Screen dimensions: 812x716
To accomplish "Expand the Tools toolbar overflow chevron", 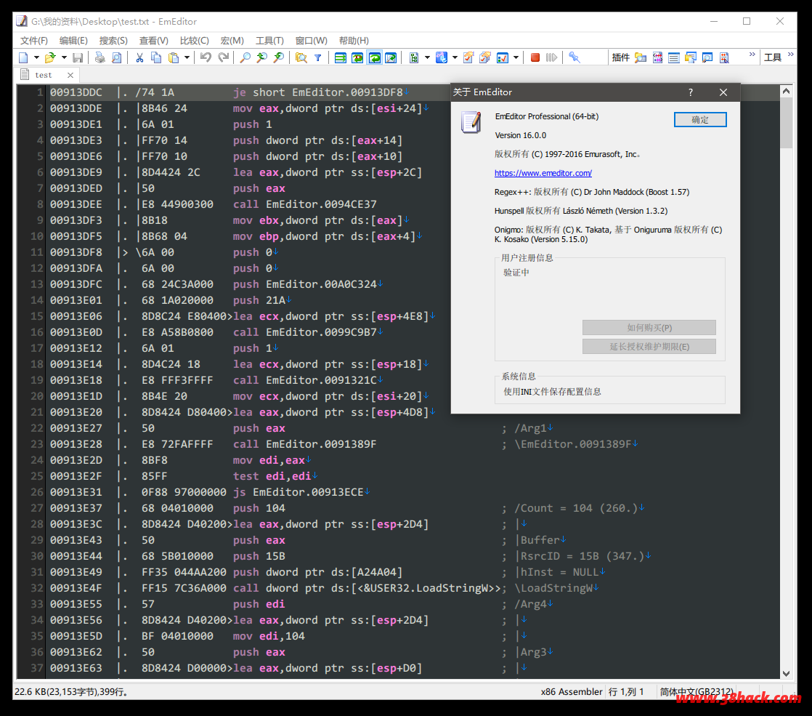I will click(791, 55).
